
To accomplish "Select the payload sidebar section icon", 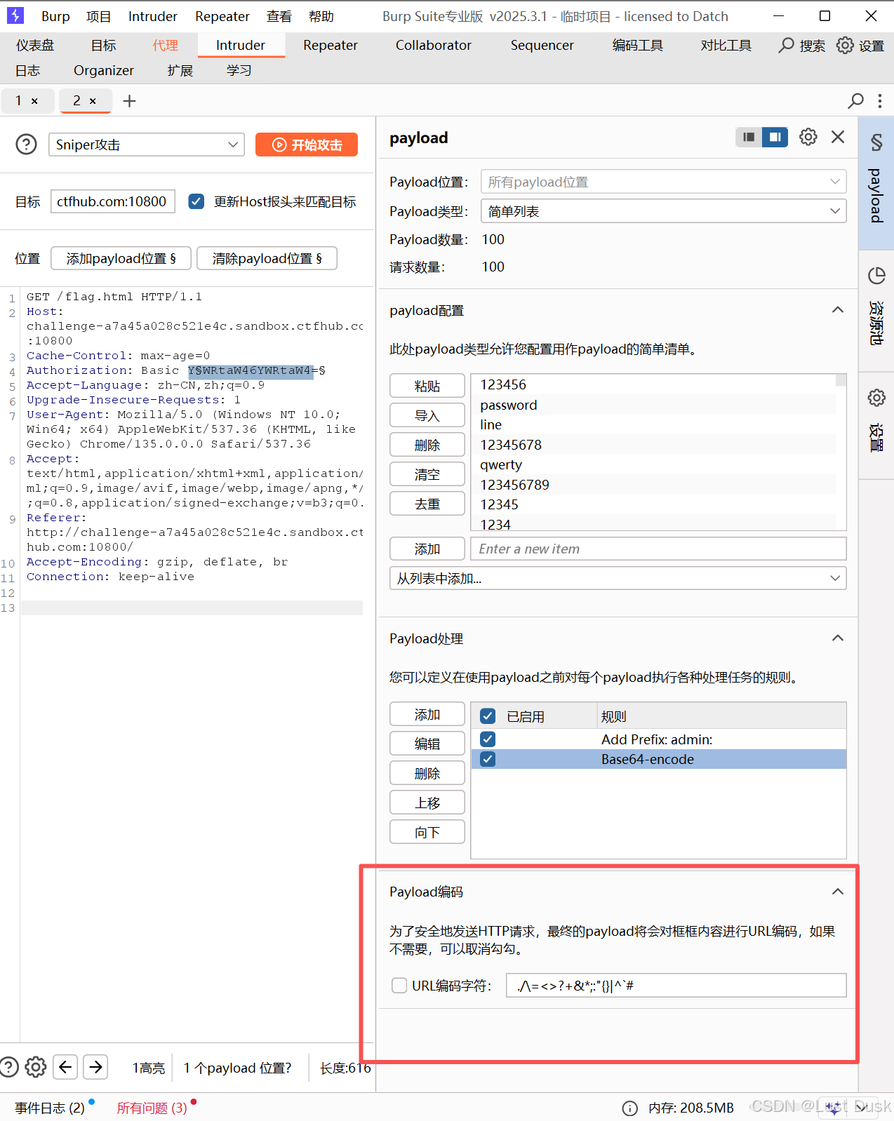I will pos(876,142).
